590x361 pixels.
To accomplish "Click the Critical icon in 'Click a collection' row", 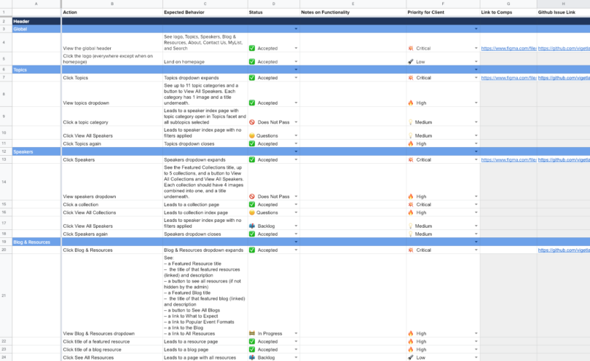I will point(411,205).
